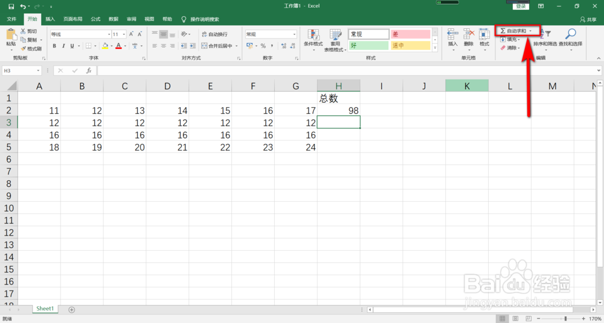
Task: Expand the Merge & Center (合并后居中) dropdown arrow
Action: 237,46
